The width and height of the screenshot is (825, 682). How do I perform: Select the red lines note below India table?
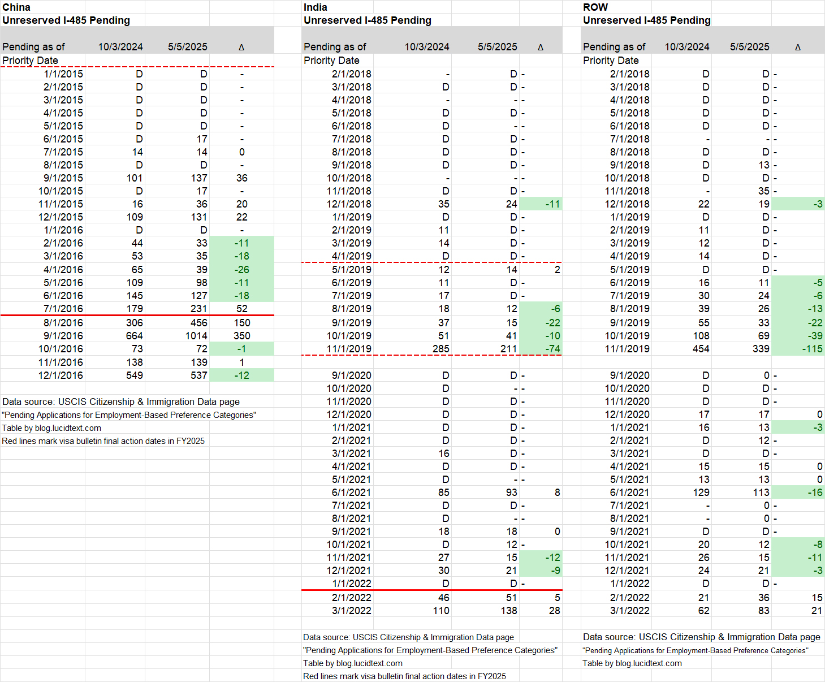(x=404, y=676)
